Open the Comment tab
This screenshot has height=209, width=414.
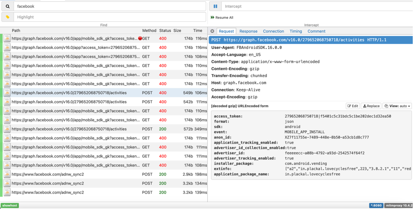pyautogui.click(x=316, y=31)
